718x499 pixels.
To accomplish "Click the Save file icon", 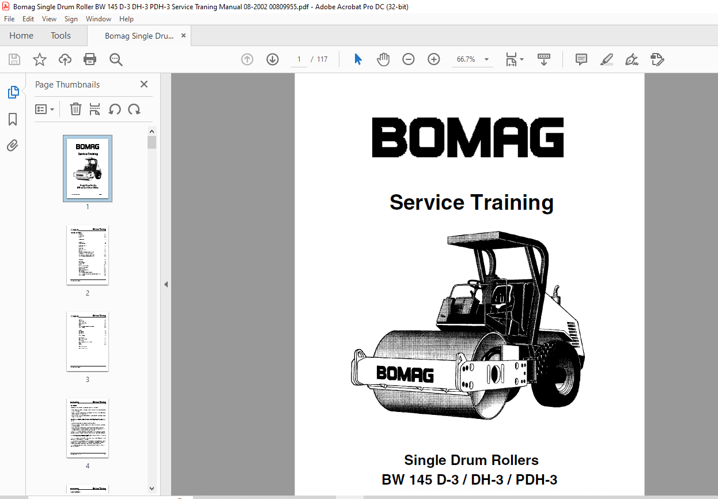I will coord(14,59).
